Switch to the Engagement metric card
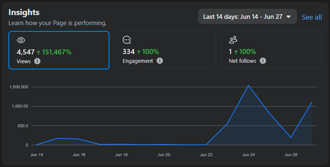Screen dimensions: 330x167 click(x=165, y=50)
